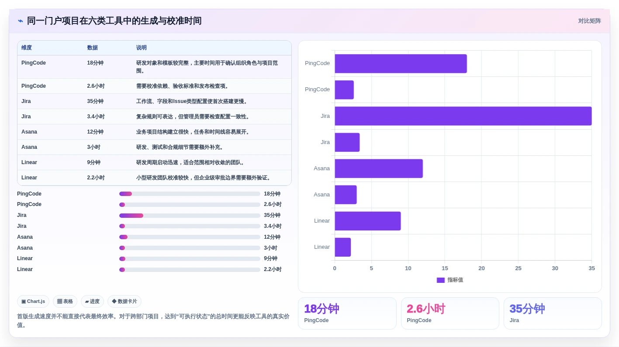Click the PingCode chart bar reaching 18

401,64
